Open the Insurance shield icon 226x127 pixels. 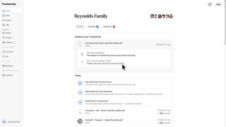point(4,52)
